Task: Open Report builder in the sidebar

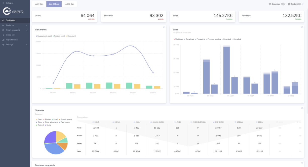Action: [x=15, y=40]
